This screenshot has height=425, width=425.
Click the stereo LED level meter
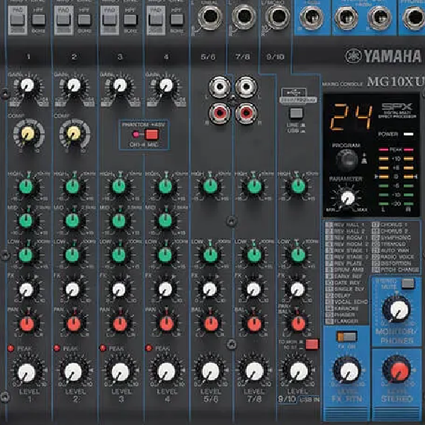tap(396, 176)
